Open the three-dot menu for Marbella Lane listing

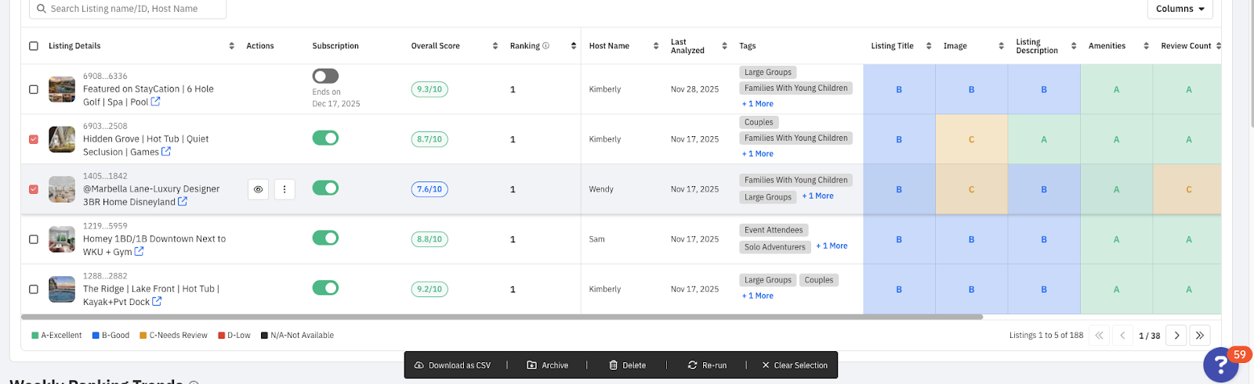point(285,189)
